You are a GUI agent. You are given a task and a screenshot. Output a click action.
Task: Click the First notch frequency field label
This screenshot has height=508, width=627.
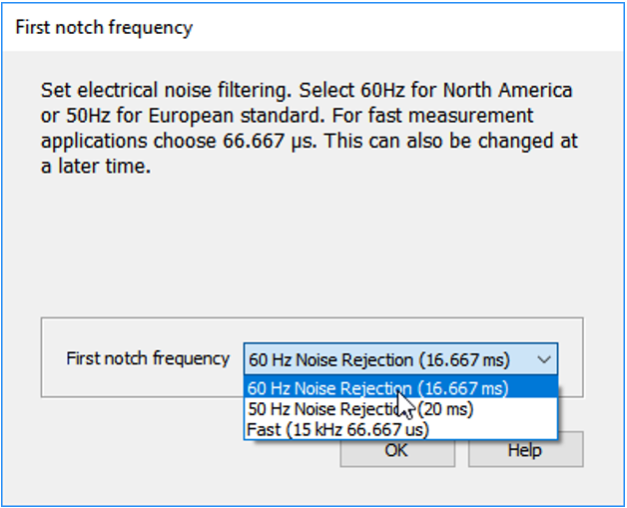[148, 358]
